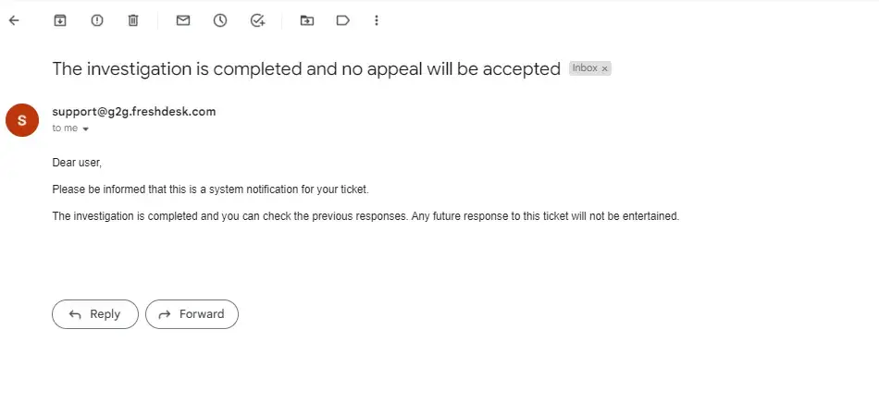The width and height of the screenshot is (879, 403).
Task: Click the sentence about system notification ticket
Action: 210,189
